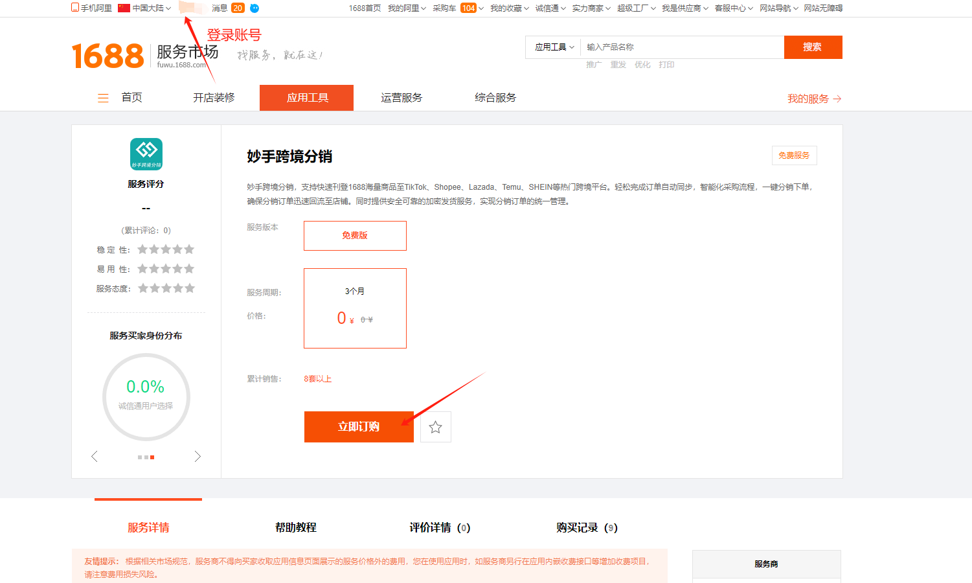
Task: Switch to the 帮助教程 tab
Action: pos(296,527)
